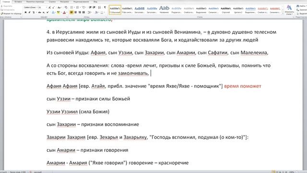This screenshot has width=307, height=173.
Task: Open Change Case (Aa) dropdown
Action: (59, 8)
